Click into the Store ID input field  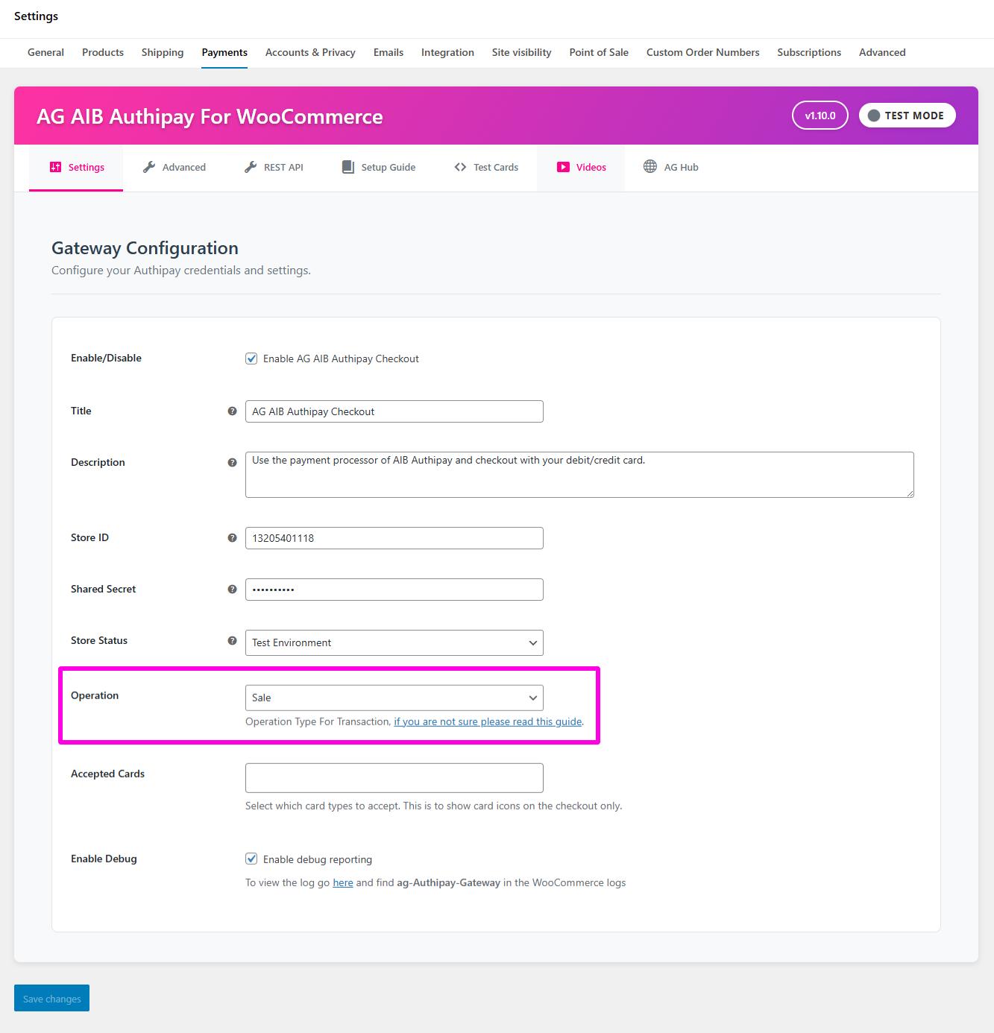coord(394,538)
